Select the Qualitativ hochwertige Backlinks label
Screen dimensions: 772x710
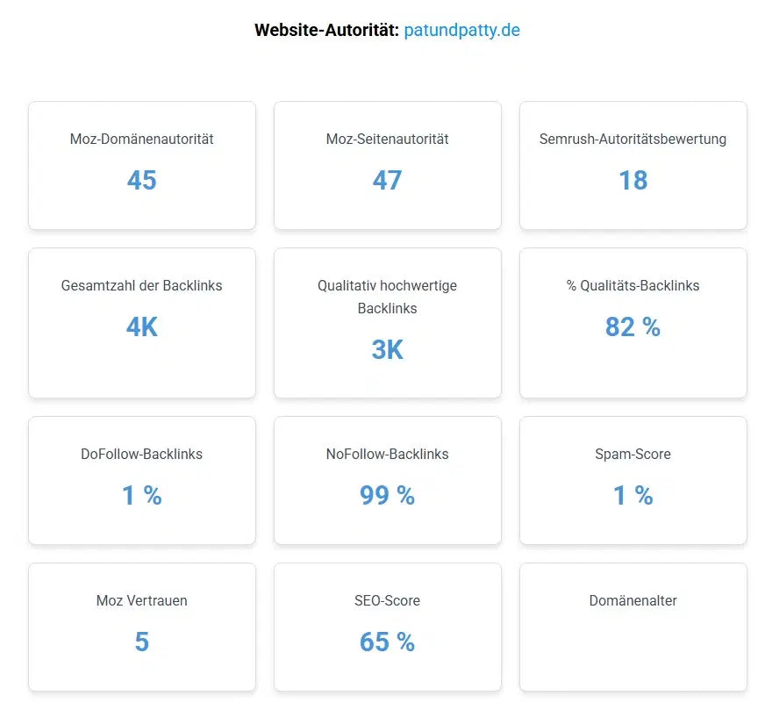click(x=387, y=297)
